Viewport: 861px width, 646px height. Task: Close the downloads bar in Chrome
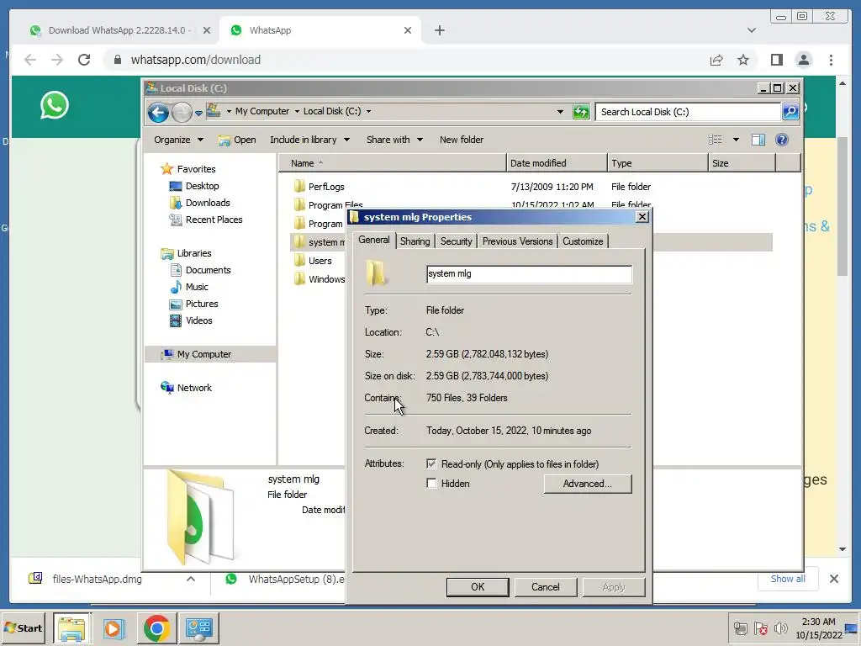point(833,579)
